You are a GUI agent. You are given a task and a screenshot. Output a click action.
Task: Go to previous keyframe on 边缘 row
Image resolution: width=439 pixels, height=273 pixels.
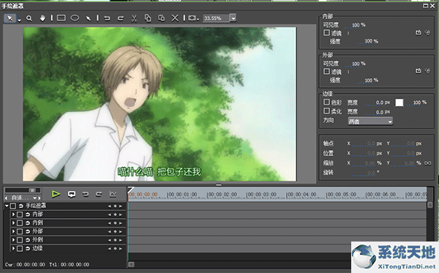click(110, 249)
